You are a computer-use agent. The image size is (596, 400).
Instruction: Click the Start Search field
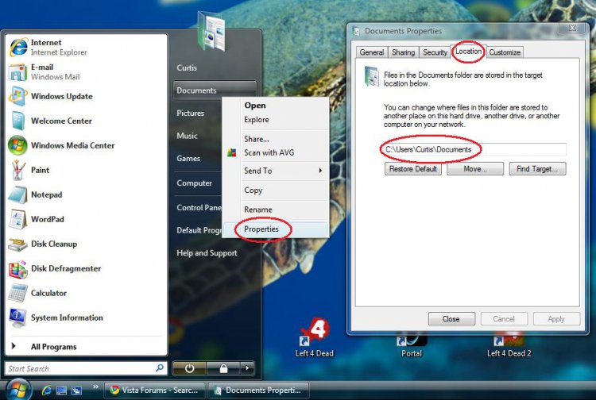(x=86, y=368)
